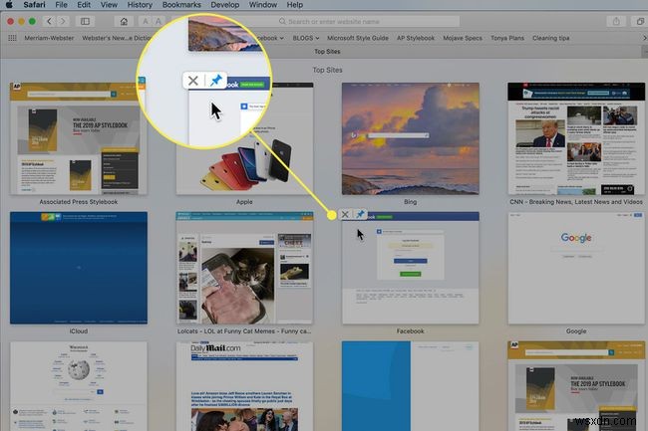Image resolution: width=648 pixels, height=431 pixels.
Task: Open the View menu
Action: click(109, 5)
